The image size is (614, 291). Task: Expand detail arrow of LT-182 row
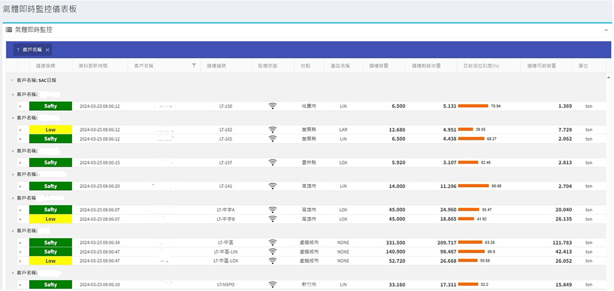[20, 130]
